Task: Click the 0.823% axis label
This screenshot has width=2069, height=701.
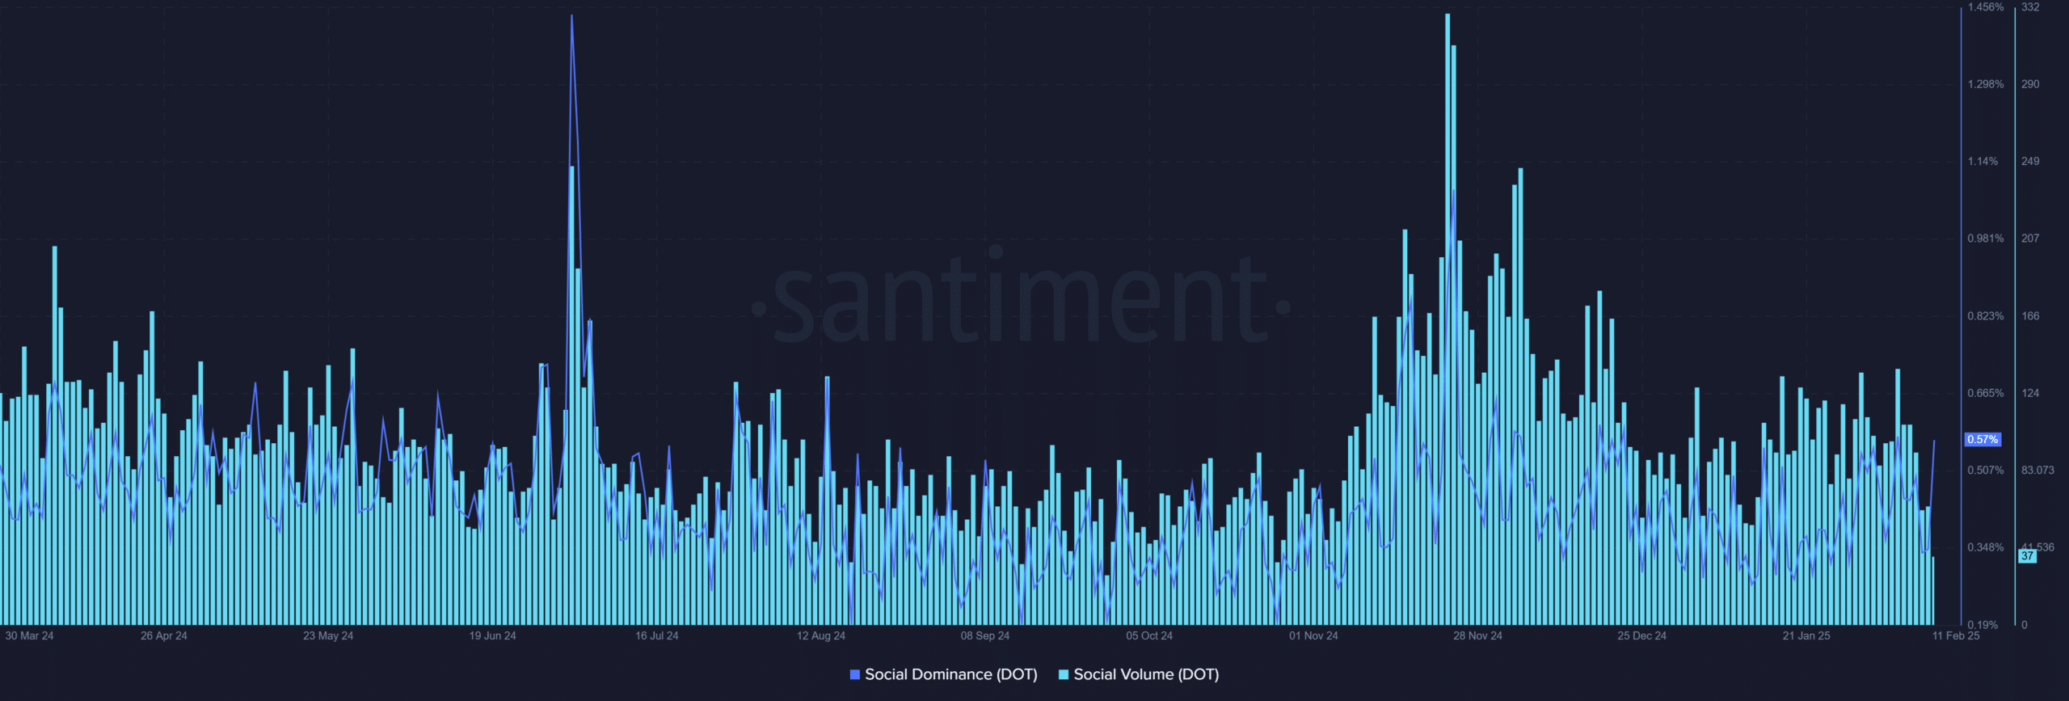Action: point(1986,316)
